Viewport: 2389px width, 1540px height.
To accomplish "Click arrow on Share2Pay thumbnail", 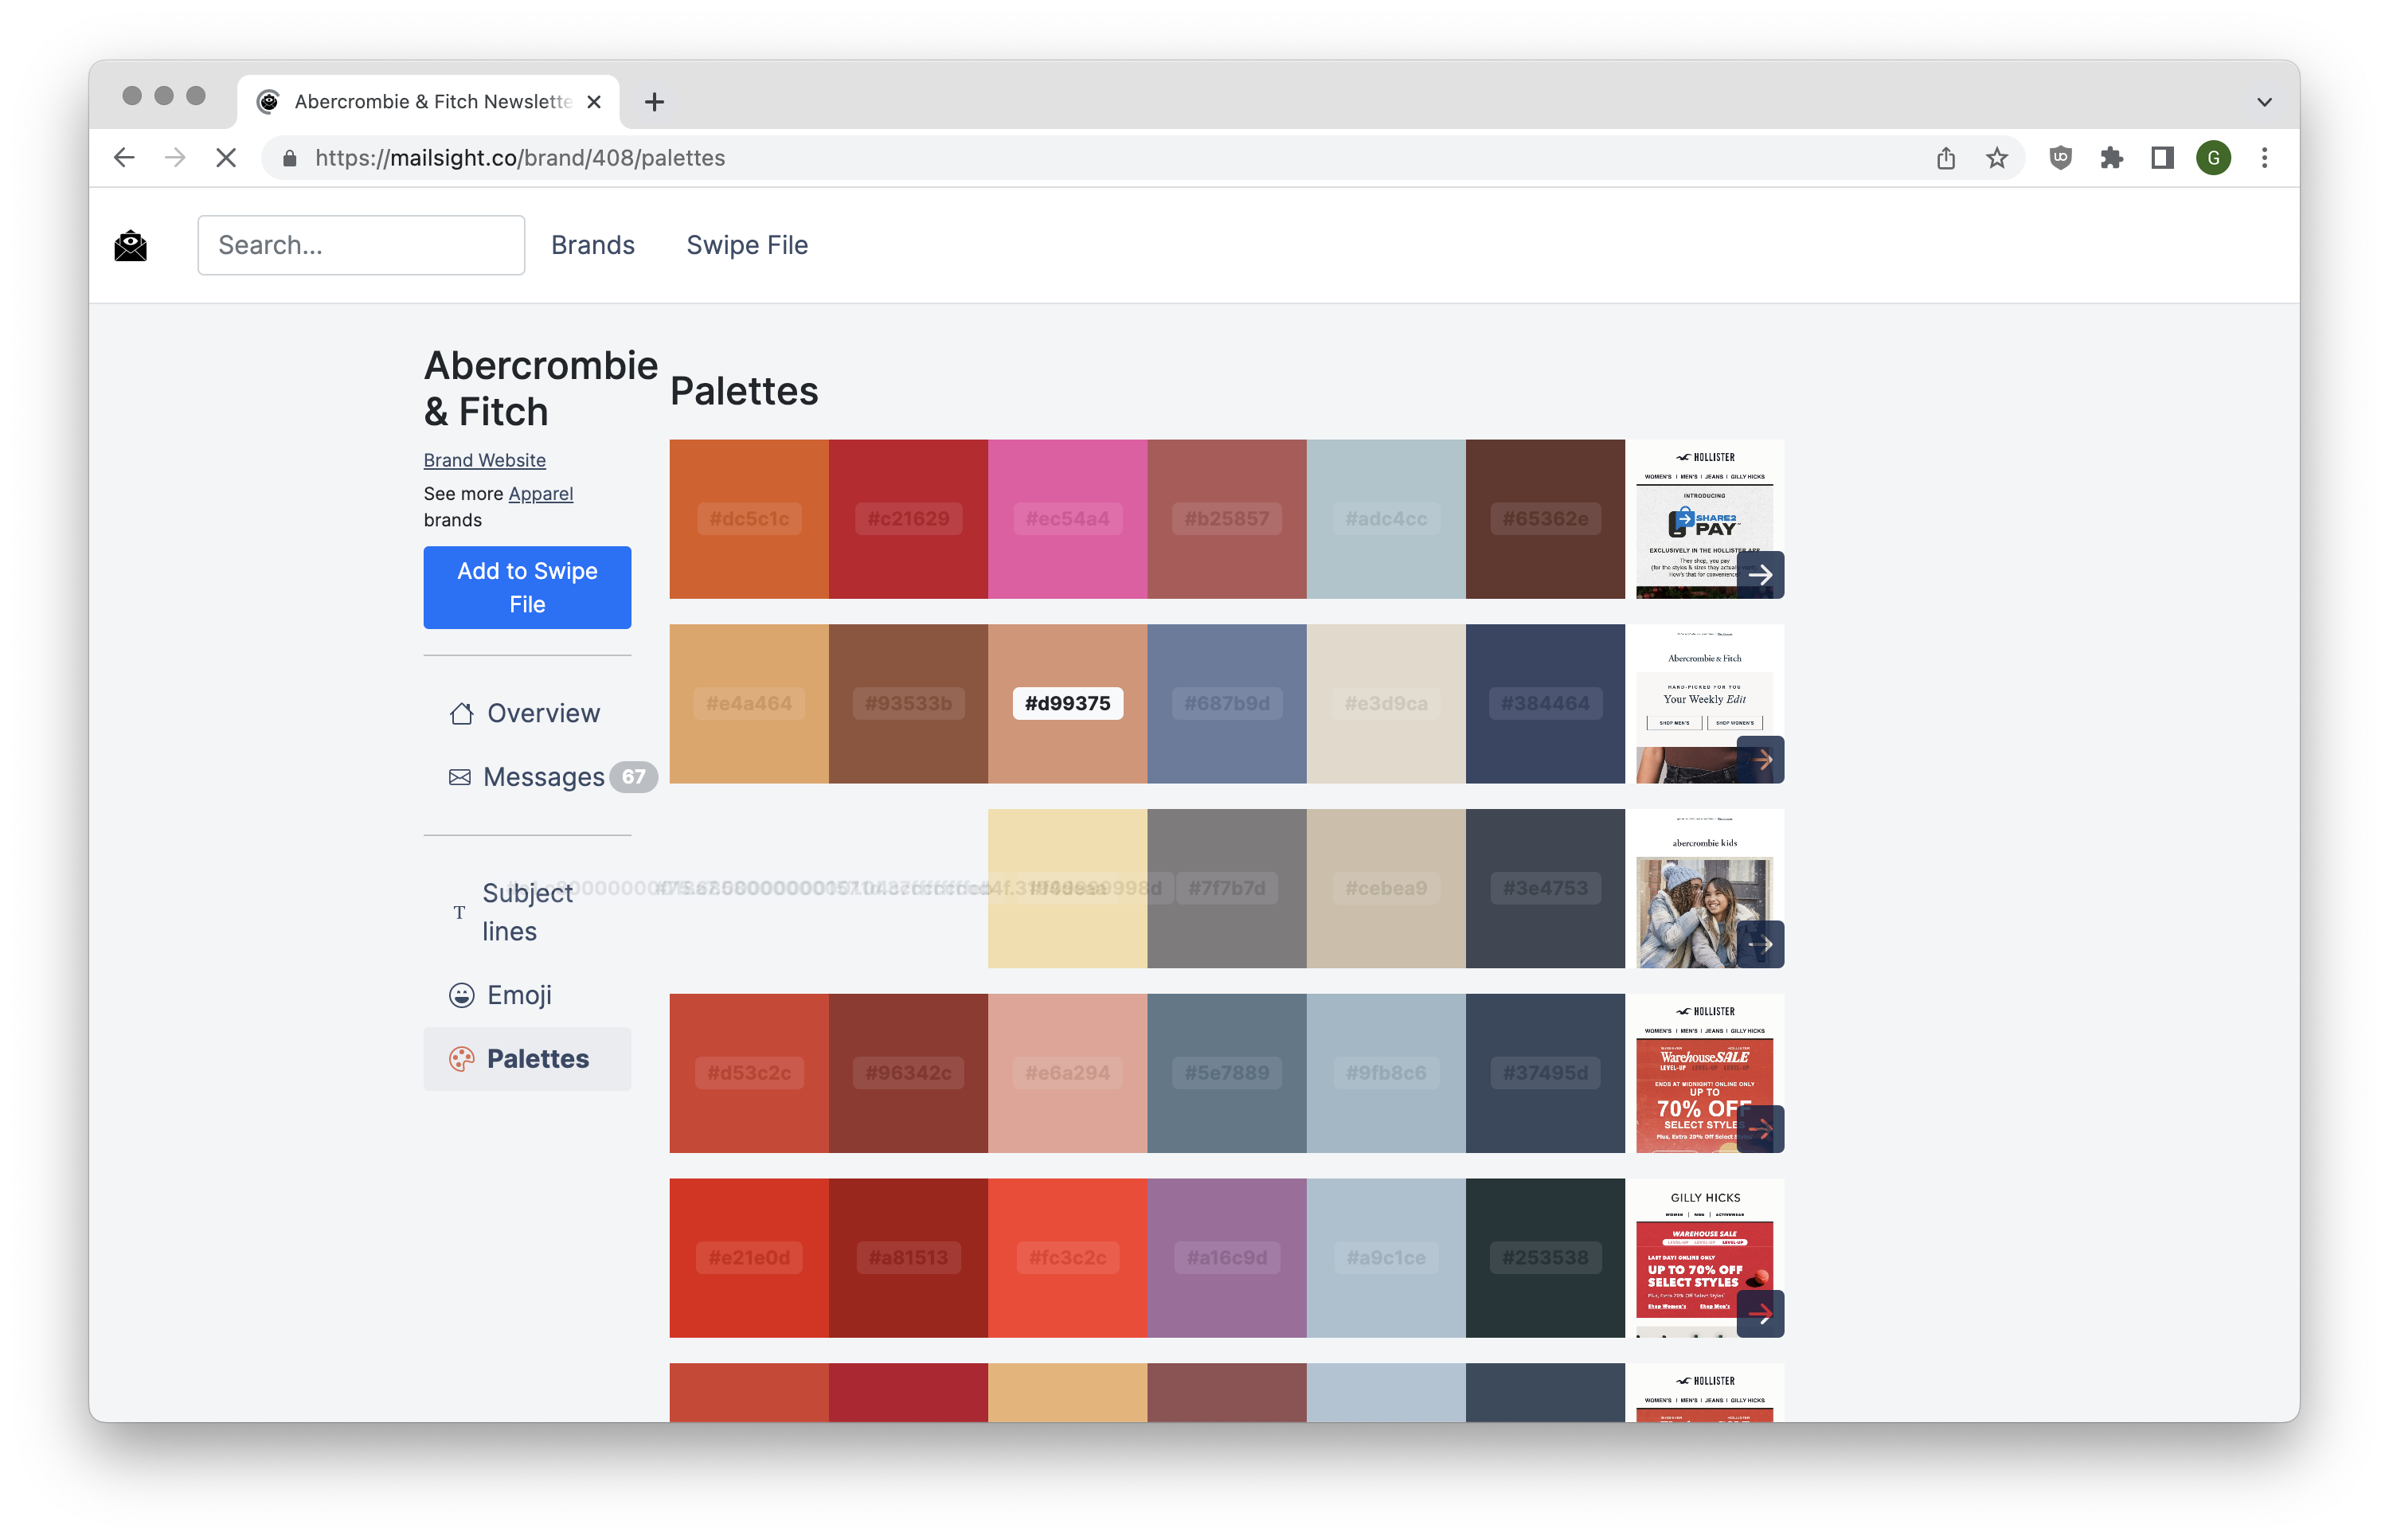I will pos(1760,575).
